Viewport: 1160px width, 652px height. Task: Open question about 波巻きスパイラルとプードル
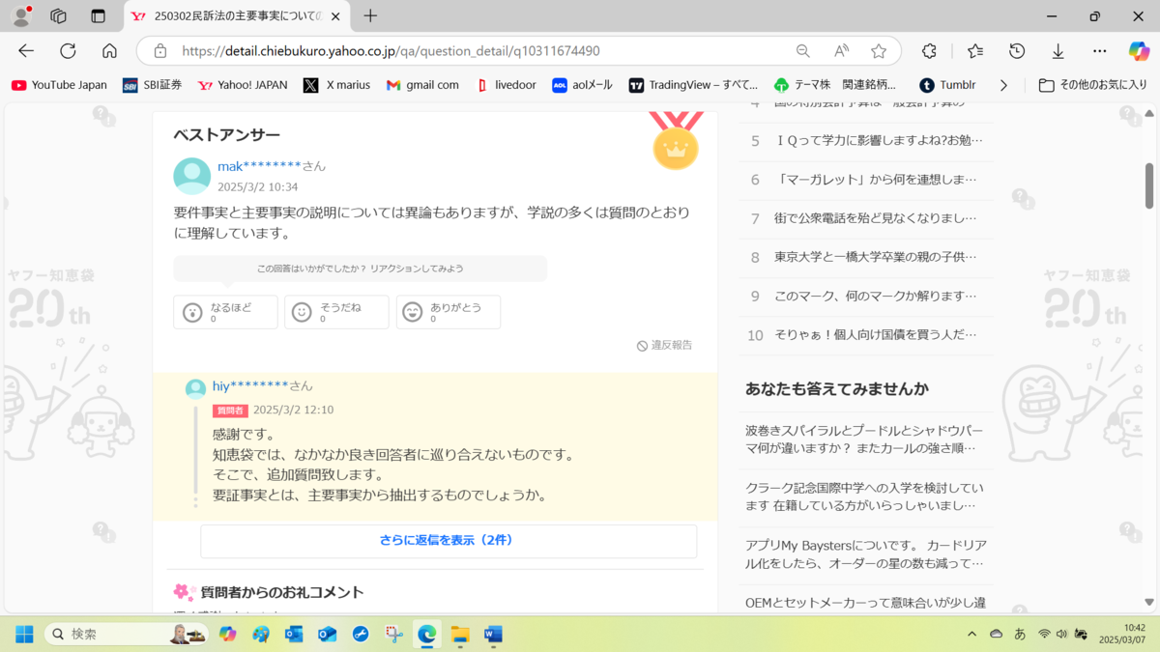pyautogui.click(x=865, y=439)
